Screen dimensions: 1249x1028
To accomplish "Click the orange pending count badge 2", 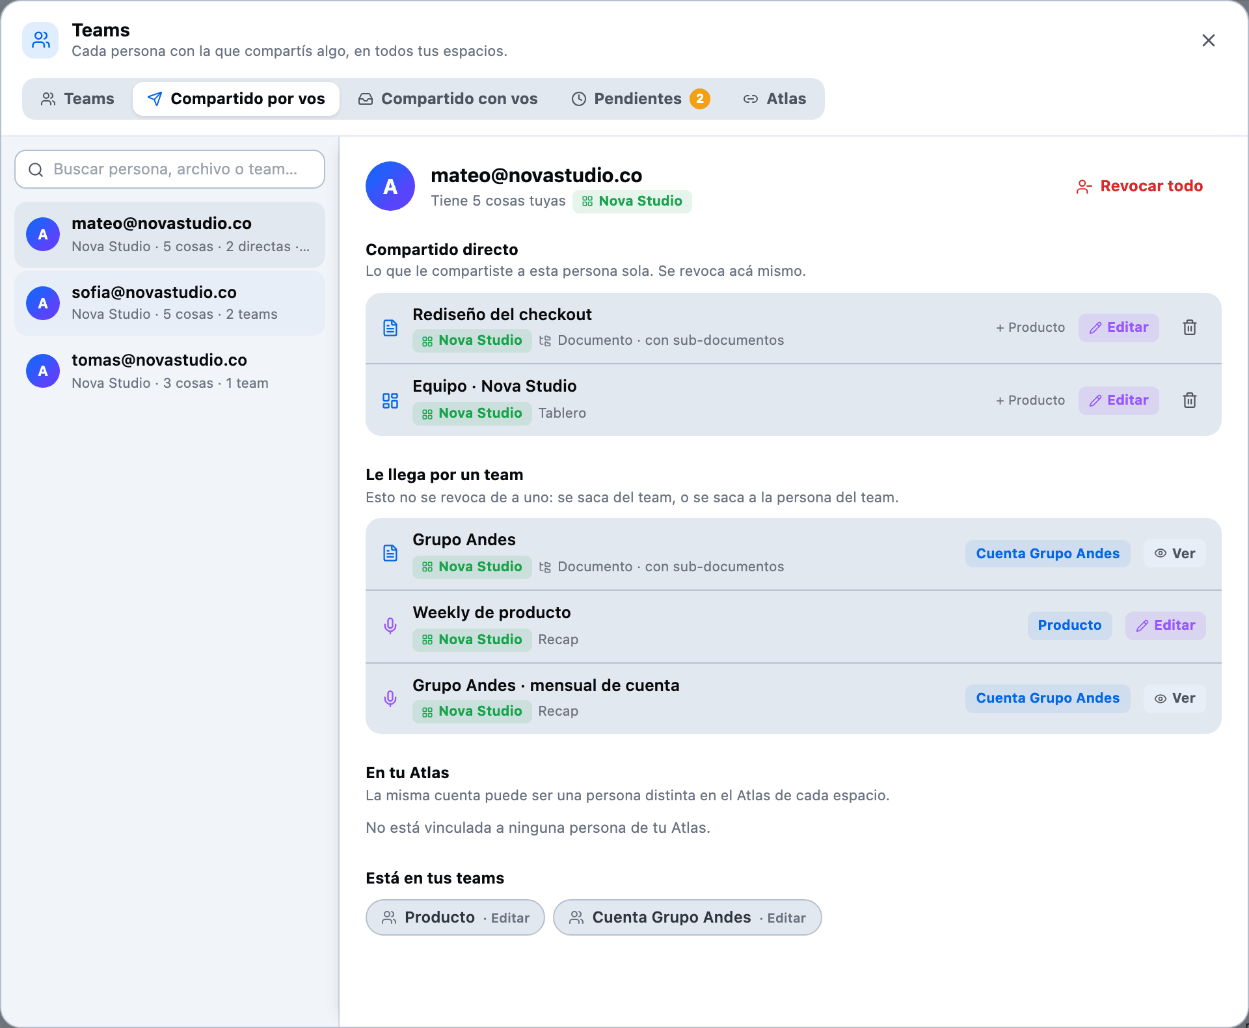I will 700,99.
